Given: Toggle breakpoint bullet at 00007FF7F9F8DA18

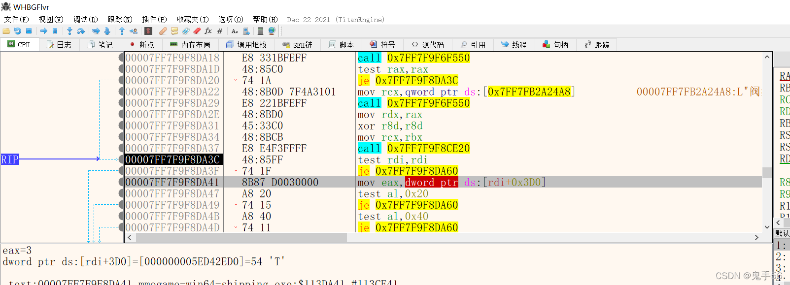Looking at the screenshot, I should coord(122,58).
